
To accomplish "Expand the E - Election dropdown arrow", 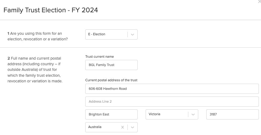I will click(133, 34).
